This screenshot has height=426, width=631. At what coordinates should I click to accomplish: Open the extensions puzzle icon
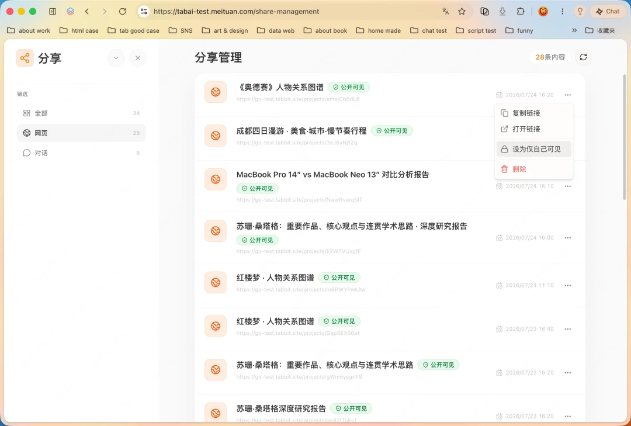pos(521,11)
